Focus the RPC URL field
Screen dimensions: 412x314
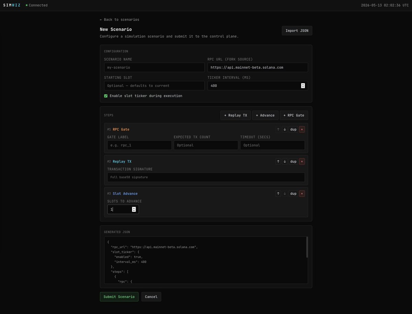coord(258,67)
